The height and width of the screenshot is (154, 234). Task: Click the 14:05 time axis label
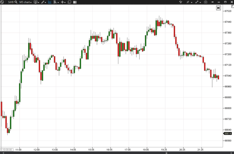(x=73, y=150)
